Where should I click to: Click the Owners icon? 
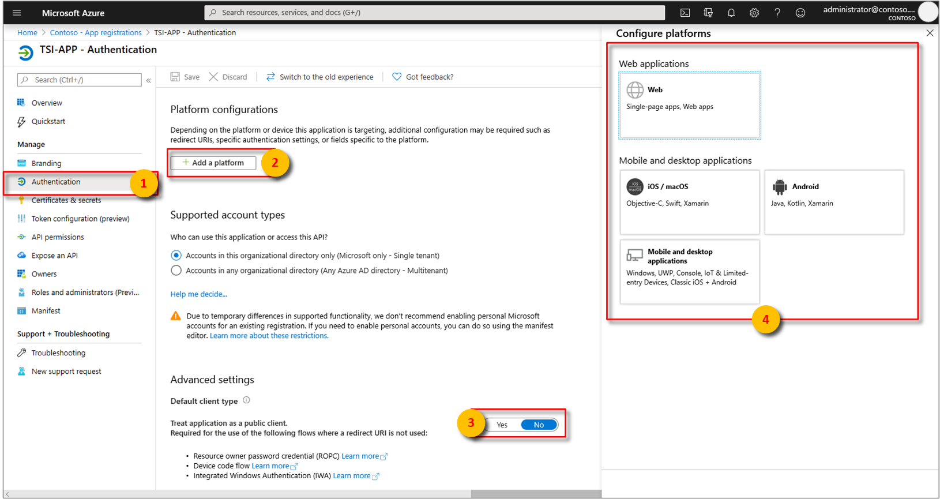point(21,274)
